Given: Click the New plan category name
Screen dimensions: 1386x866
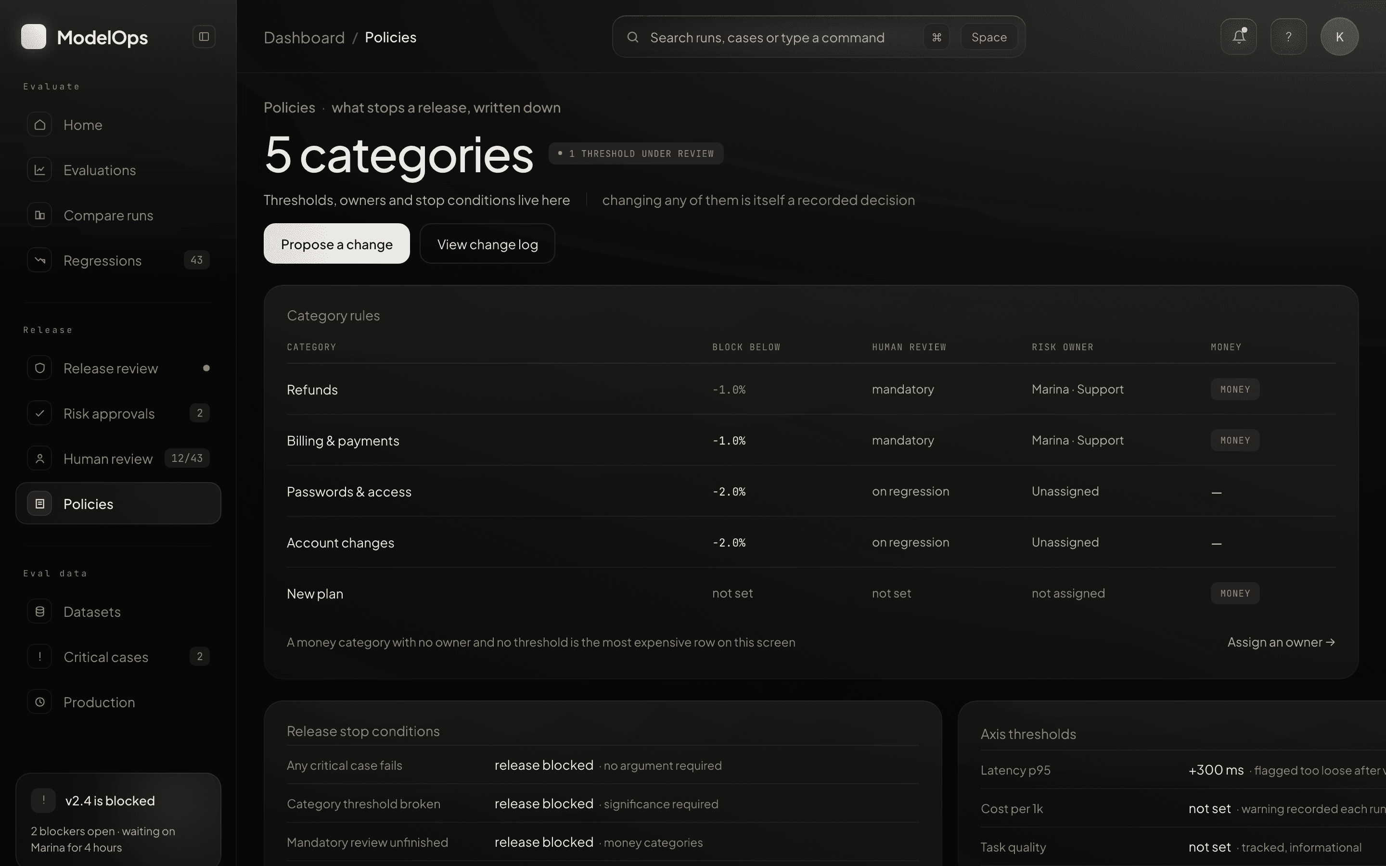Looking at the screenshot, I should [x=315, y=593].
